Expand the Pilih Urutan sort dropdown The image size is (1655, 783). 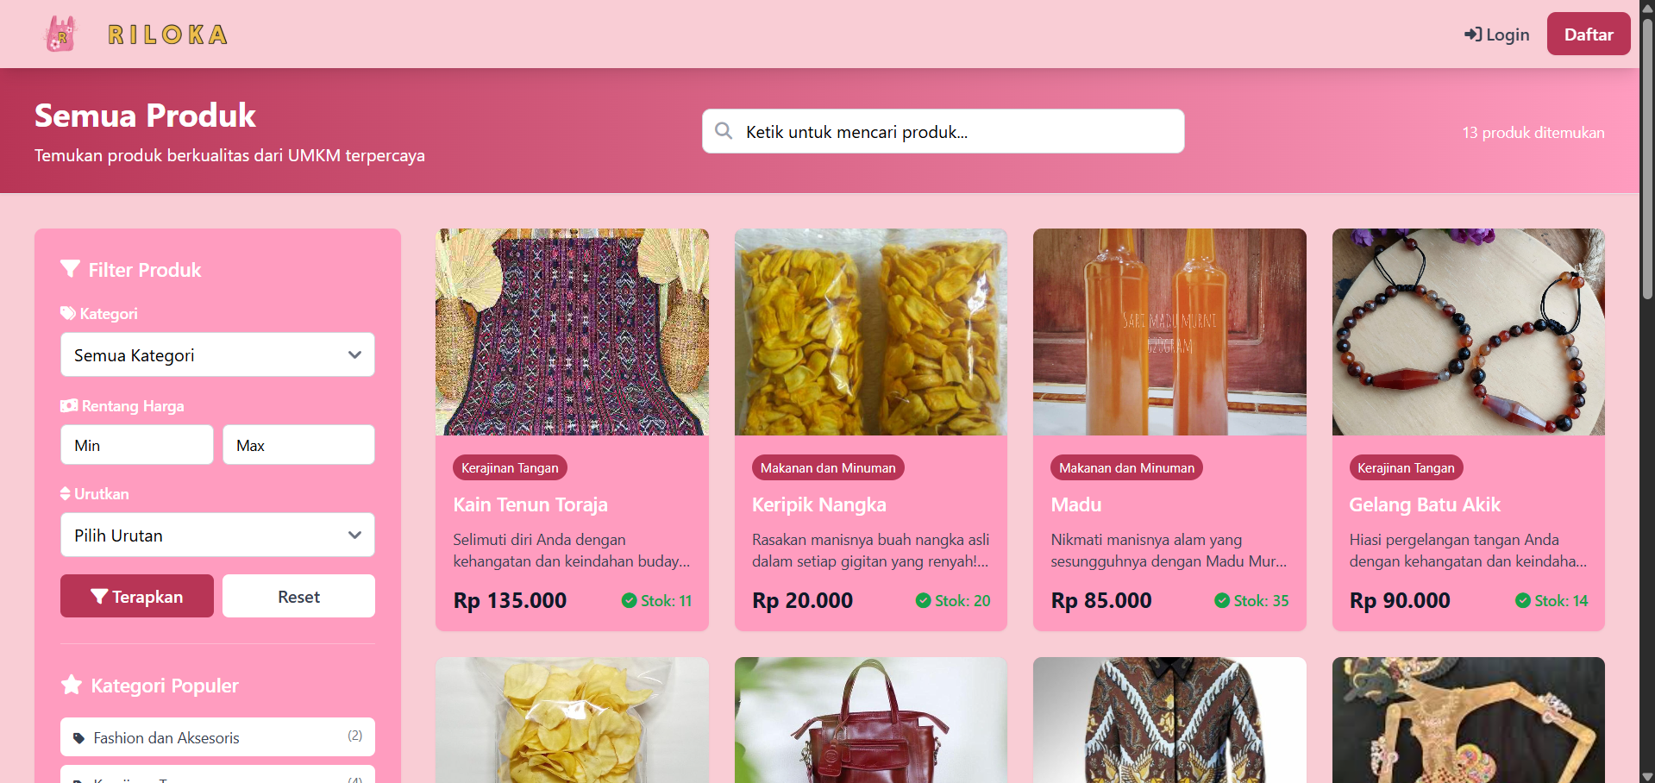coord(217,536)
